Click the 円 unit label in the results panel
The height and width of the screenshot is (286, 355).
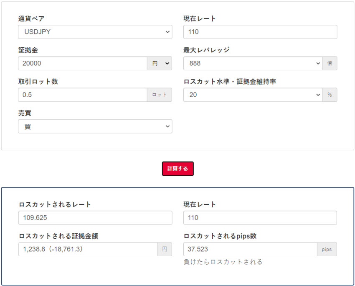tap(164, 249)
